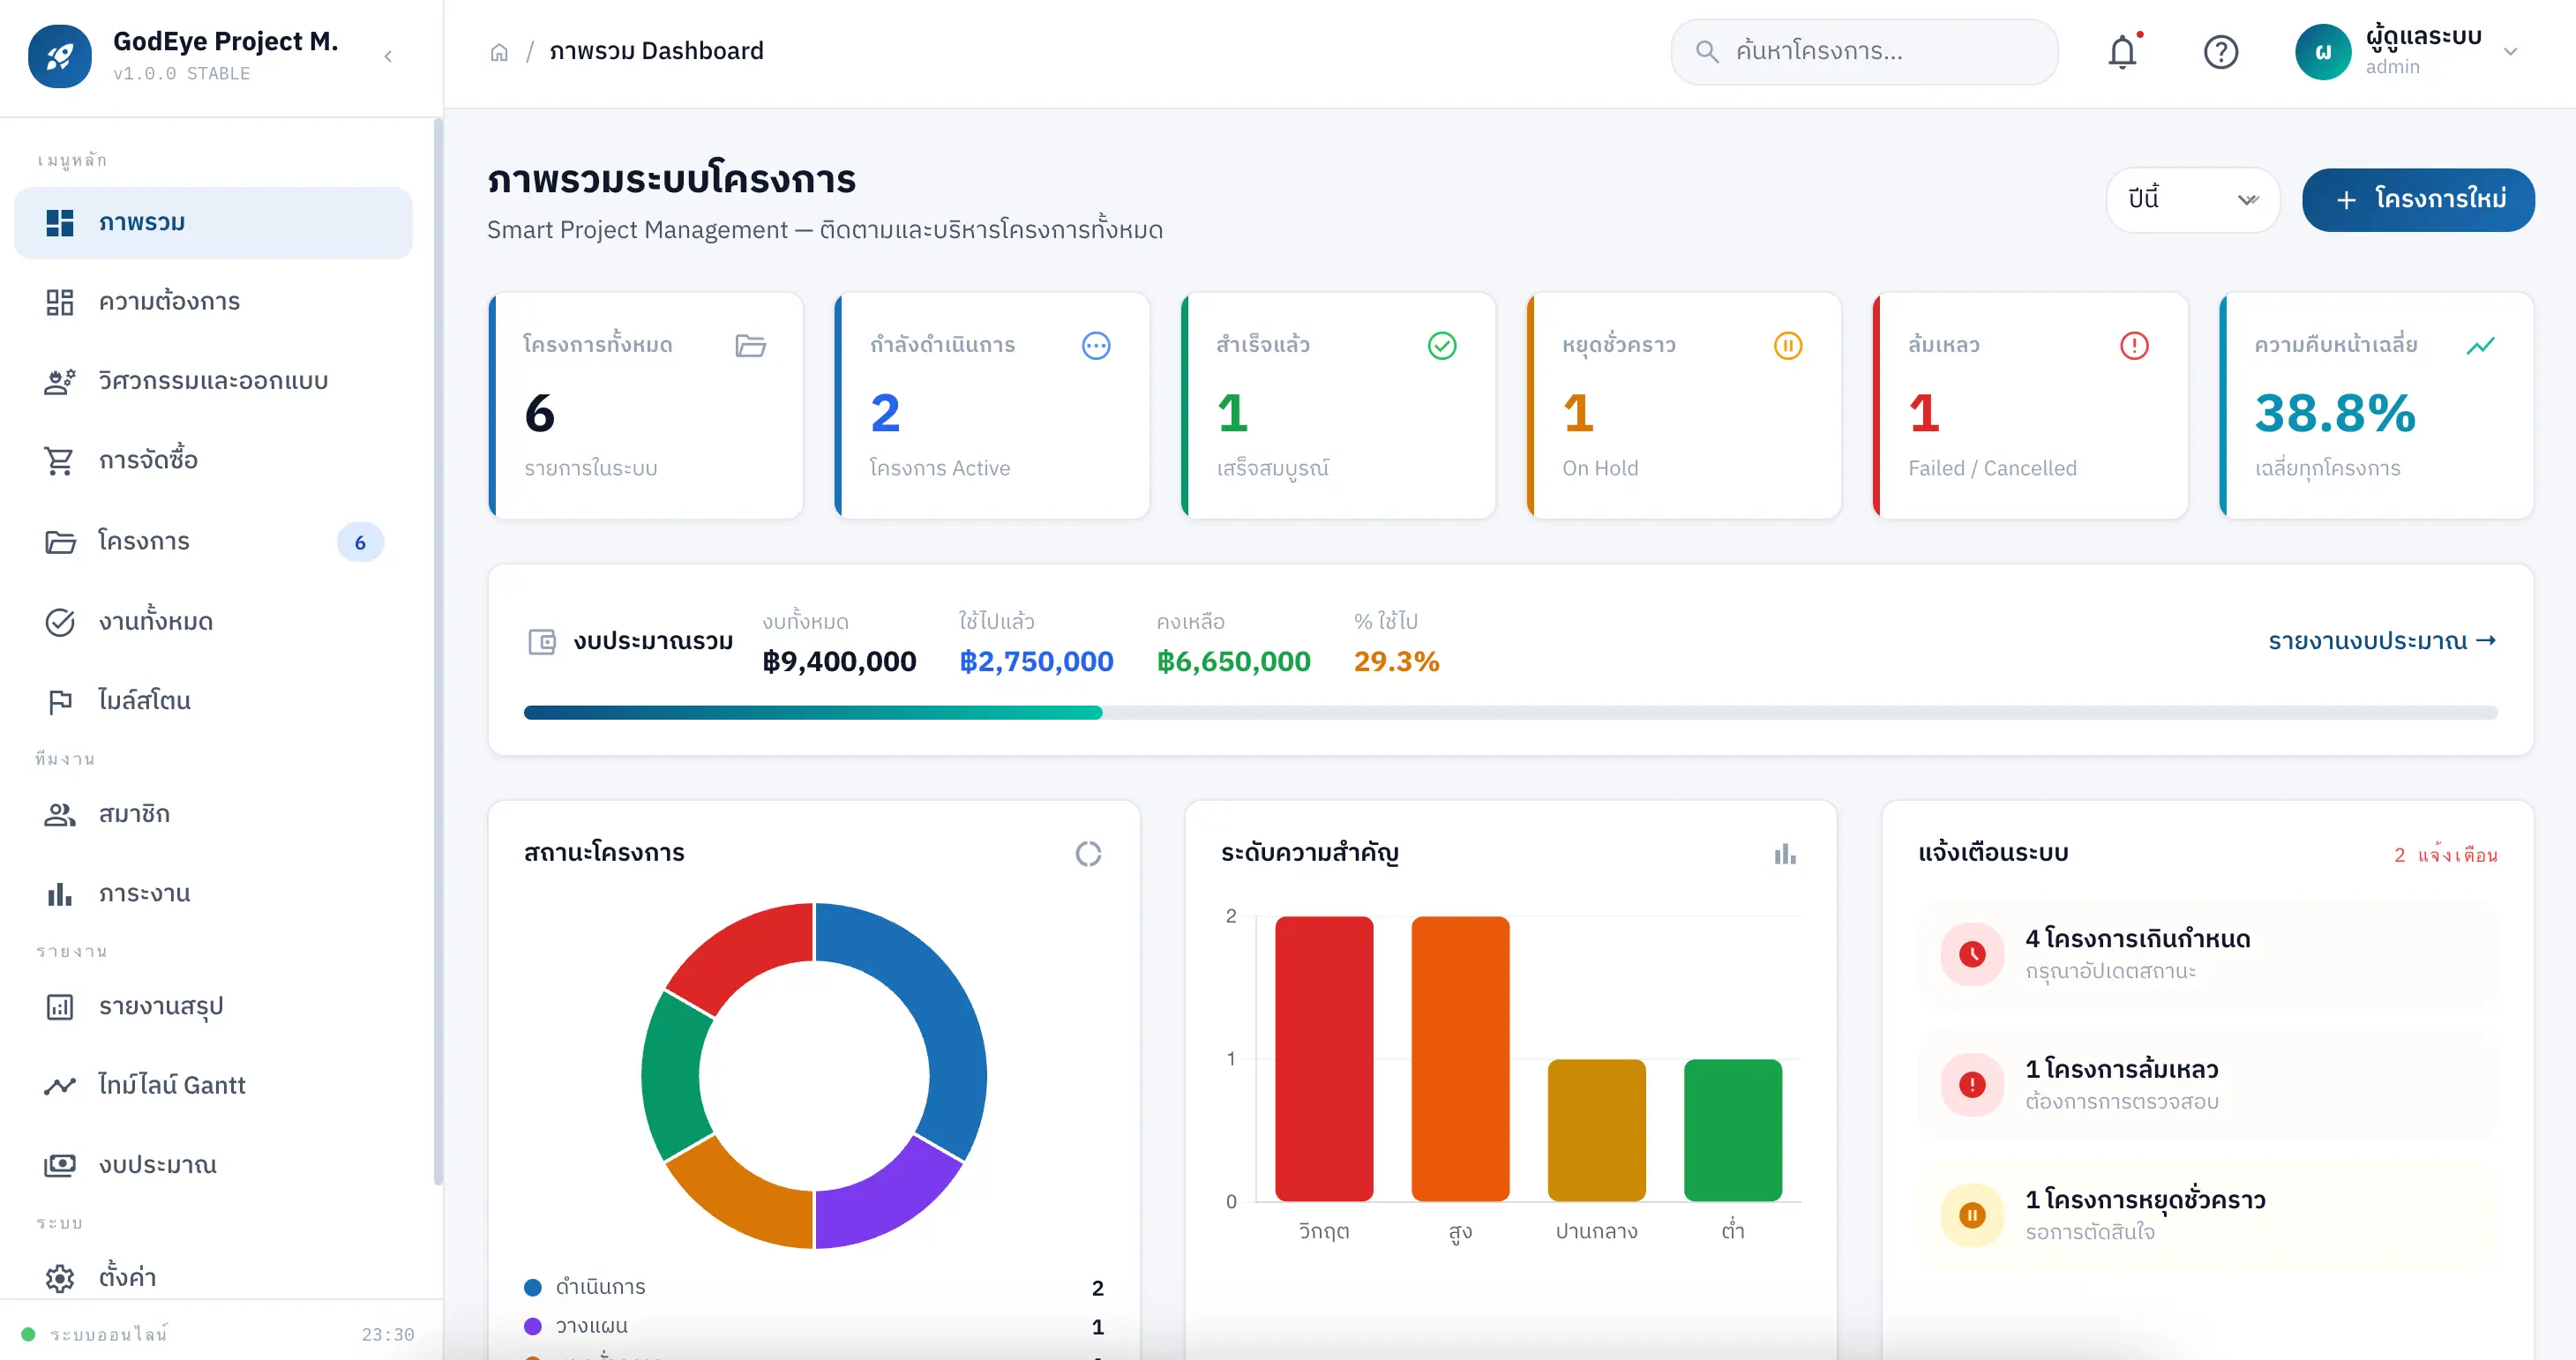Open การจัดซื้อ menu item
This screenshot has height=1360, width=2576.
[x=213, y=461]
